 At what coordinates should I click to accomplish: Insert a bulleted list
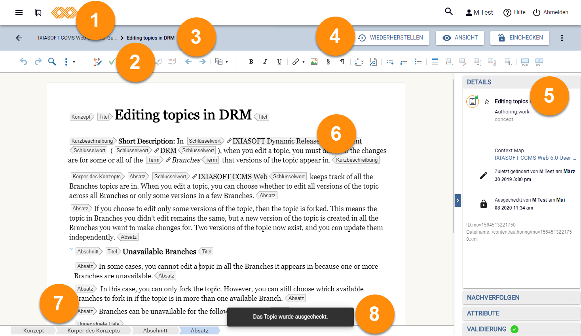(x=418, y=62)
